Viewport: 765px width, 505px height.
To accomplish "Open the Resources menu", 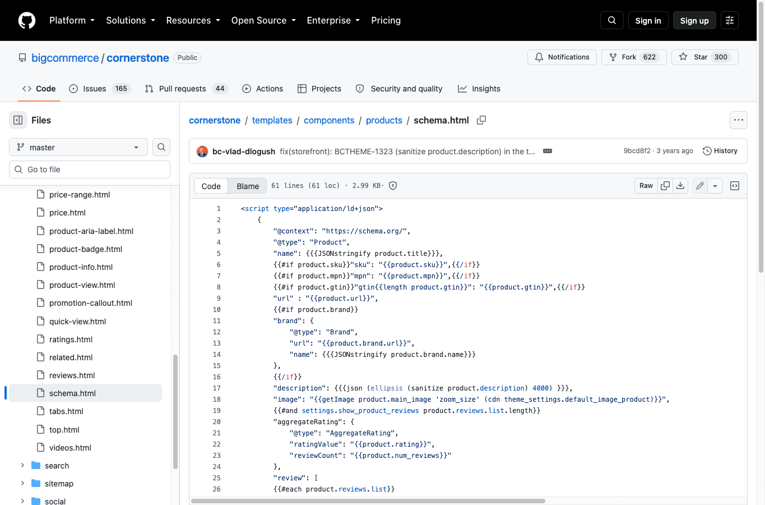I will click(x=193, y=20).
